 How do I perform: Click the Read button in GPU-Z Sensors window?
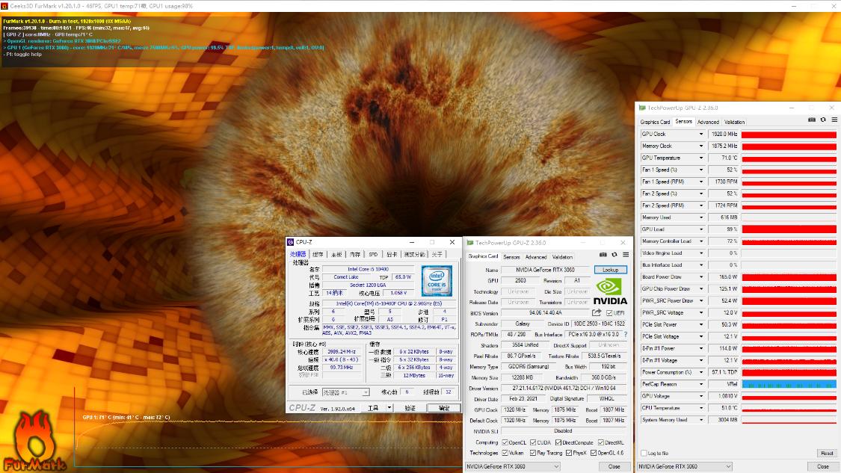pyautogui.click(x=826, y=453)
